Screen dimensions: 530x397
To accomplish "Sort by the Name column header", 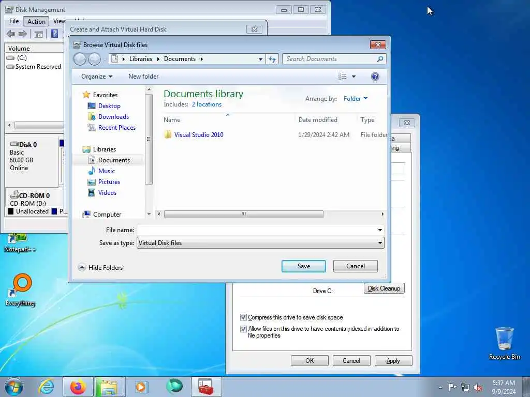I will pyautogui.click(x=228, y=120).
